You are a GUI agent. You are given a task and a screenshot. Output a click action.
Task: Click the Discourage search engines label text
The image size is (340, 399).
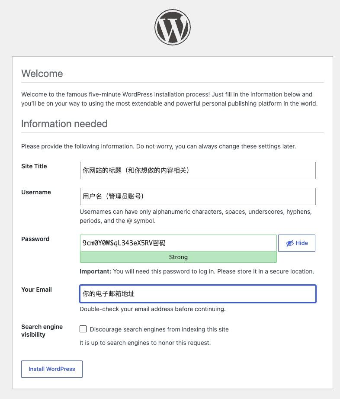click(159, 329)
